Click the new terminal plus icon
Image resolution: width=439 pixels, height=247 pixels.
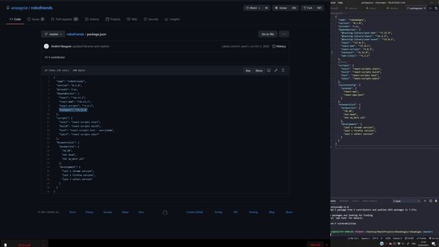(x=425, y=201)
